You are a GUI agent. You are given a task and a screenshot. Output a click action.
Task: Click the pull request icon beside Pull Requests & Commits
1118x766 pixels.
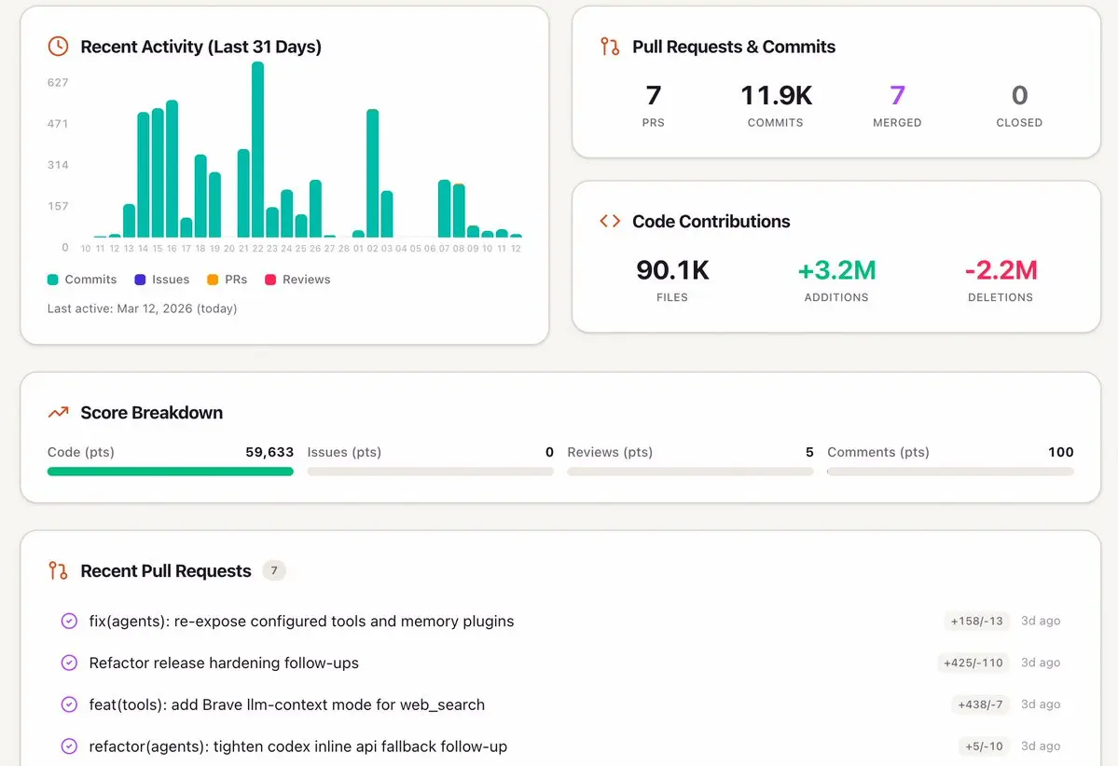(x=610, y=47)
